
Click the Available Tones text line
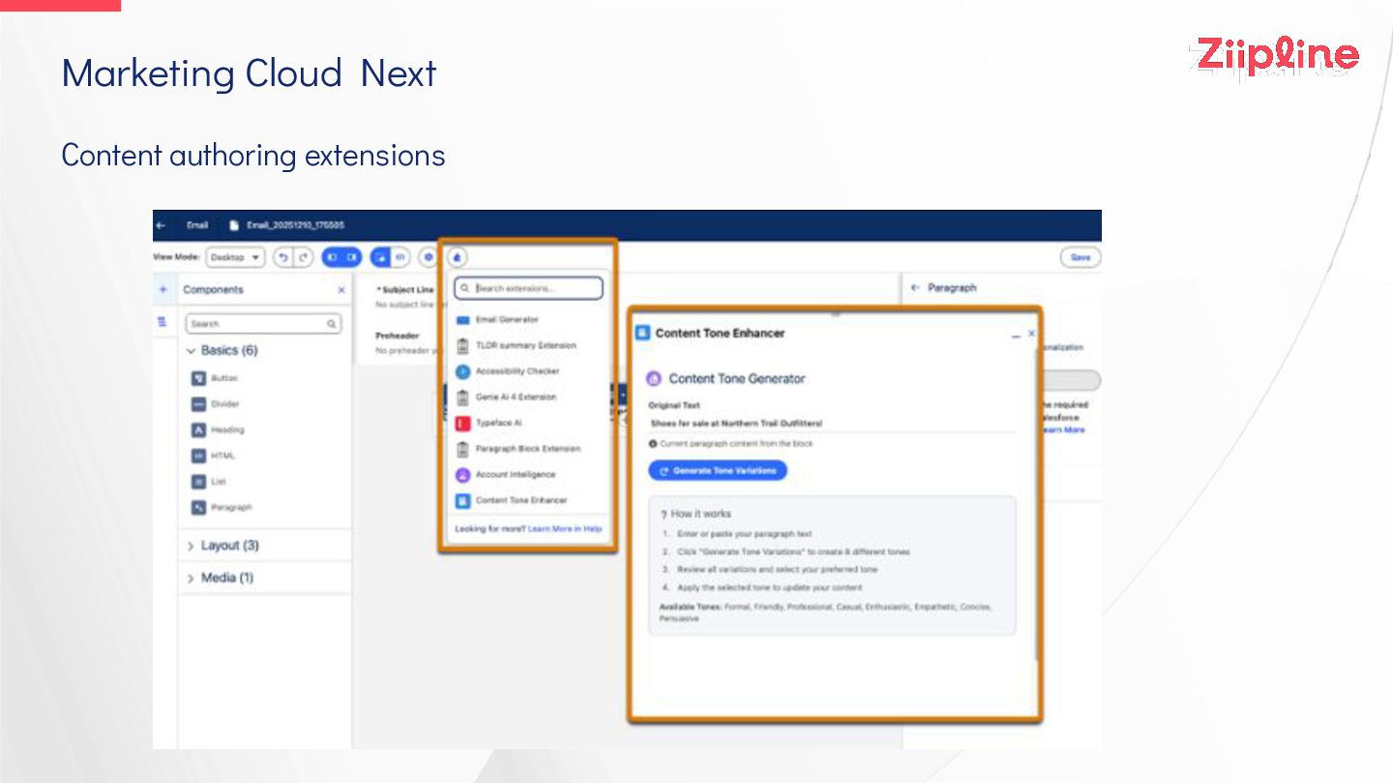(825, 613)
